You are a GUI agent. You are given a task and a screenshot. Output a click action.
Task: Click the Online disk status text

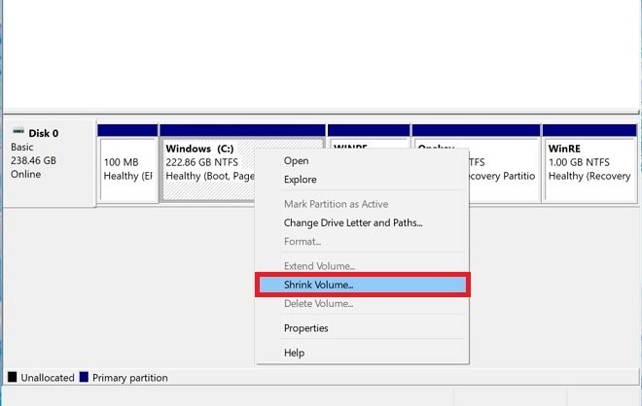tap(26, 174)
